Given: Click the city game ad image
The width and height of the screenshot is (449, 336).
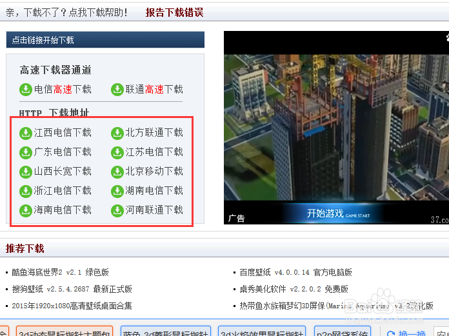Looking at the screenshot, I should point(337,127).
